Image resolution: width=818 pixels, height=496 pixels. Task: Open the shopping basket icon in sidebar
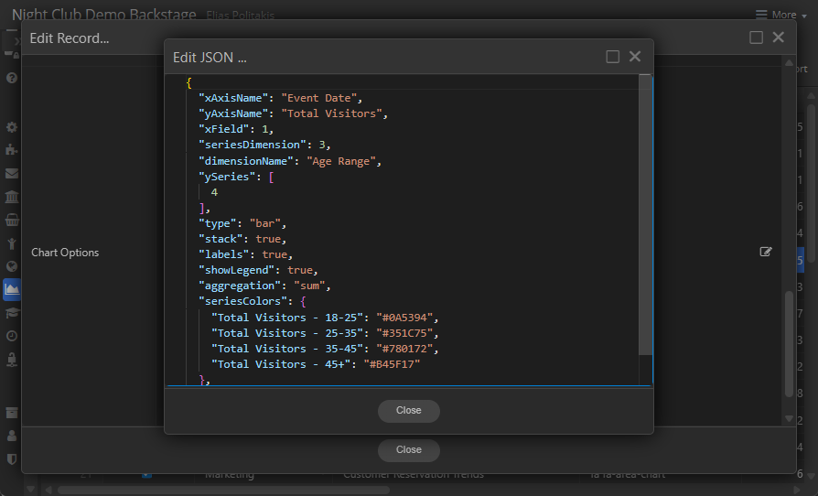coord(12,220)
